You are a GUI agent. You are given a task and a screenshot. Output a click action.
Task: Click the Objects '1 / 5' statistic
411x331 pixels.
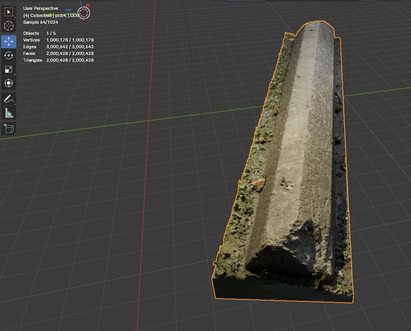(x=51, y=33)
